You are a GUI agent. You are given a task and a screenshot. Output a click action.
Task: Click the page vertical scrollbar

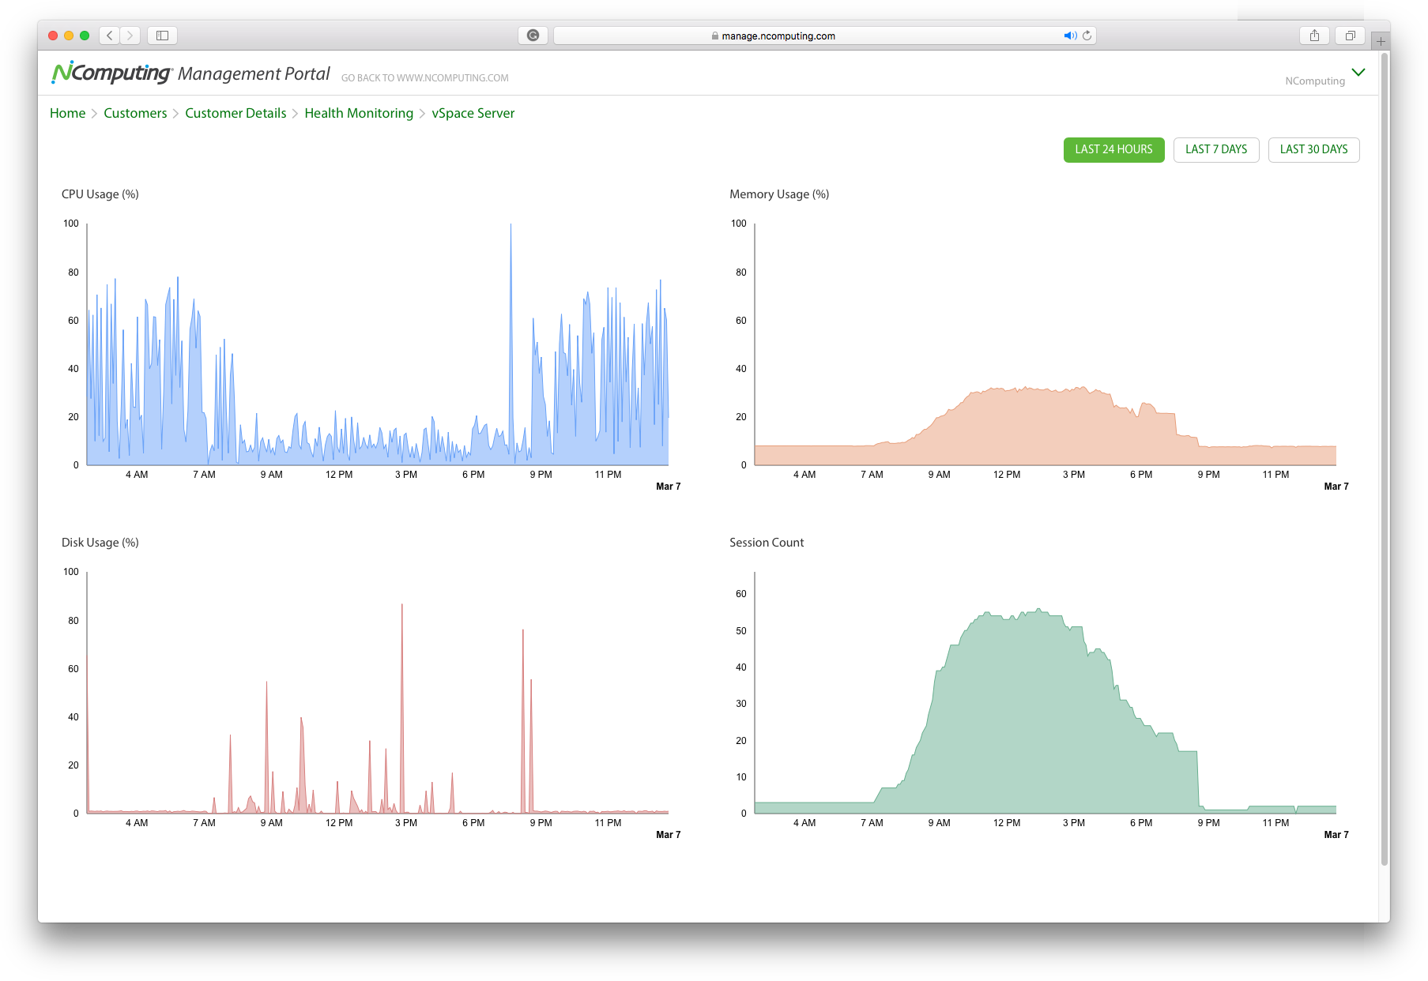pos(1384,458)
